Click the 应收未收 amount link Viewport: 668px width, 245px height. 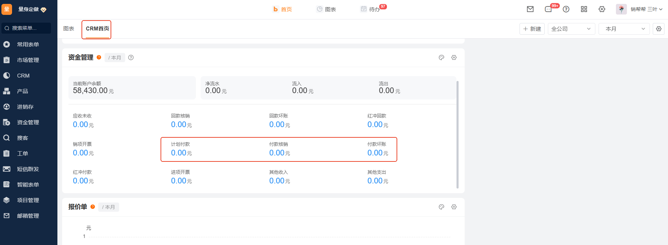tap(80, 125)
